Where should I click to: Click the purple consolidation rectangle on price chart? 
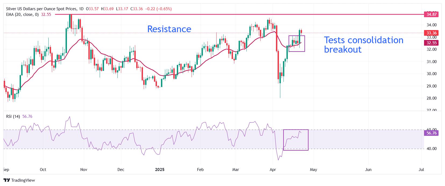click(x=297, y=43)
